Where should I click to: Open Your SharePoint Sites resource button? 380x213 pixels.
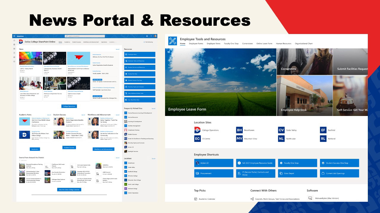[140, 100]
